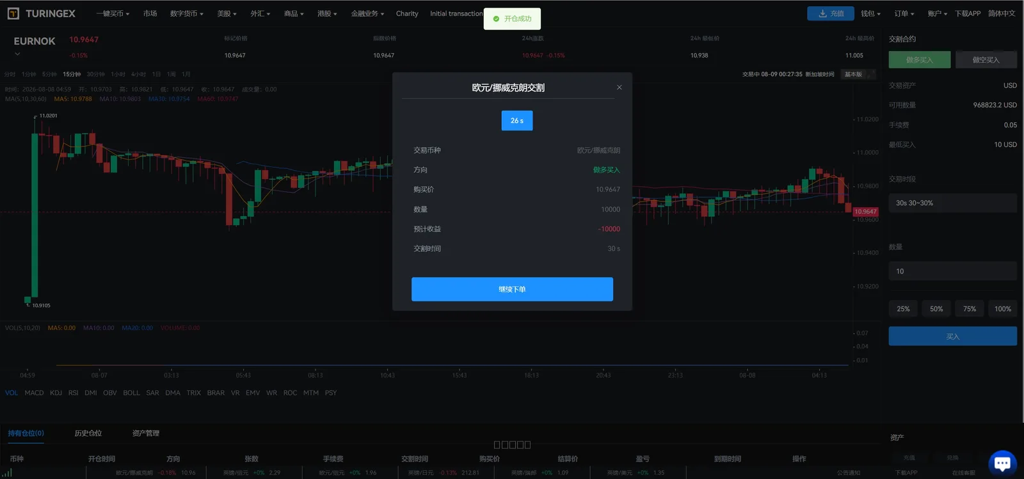Click the 继续下单 button
This screenshot has height=479, width=1024.
click(x=512, y=289)
